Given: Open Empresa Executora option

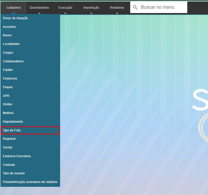Looking at the screenshot, I should point(17,156).
